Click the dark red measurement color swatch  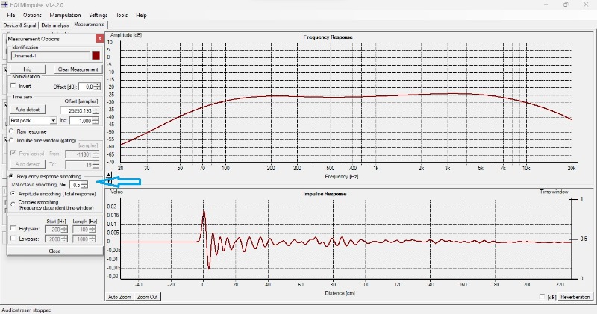(96, 56)
